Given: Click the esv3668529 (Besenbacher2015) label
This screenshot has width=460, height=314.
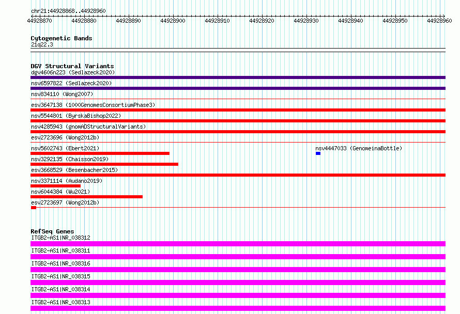Looking at the screenshot, I should pyautogui.click(x=74, y=170).
